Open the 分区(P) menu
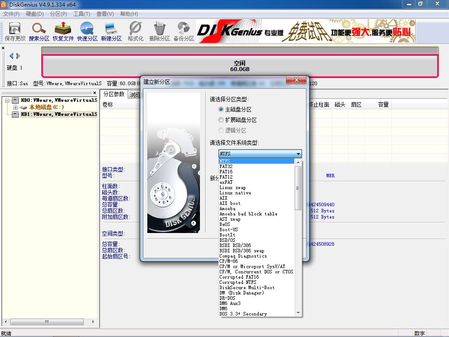This screenshot has width=449, height=337. tap(58, 14)
